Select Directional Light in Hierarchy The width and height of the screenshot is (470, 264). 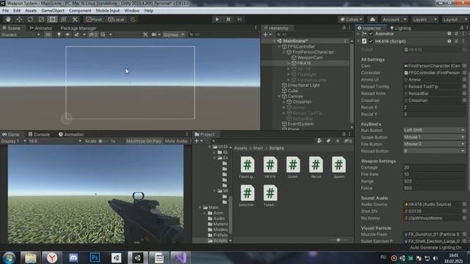click(x=303, y=85)
